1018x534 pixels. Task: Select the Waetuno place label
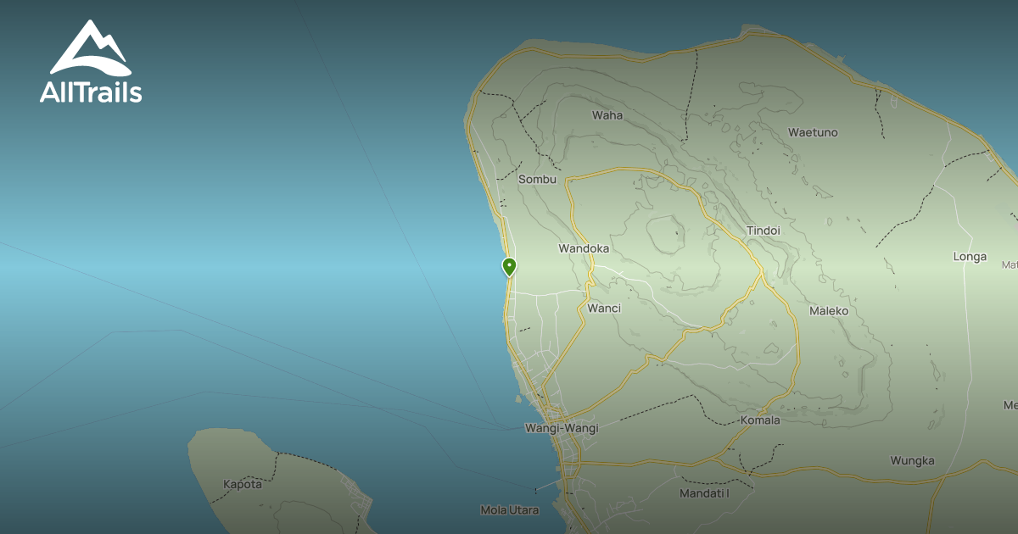pyautogui.click(x=813, y=132)
